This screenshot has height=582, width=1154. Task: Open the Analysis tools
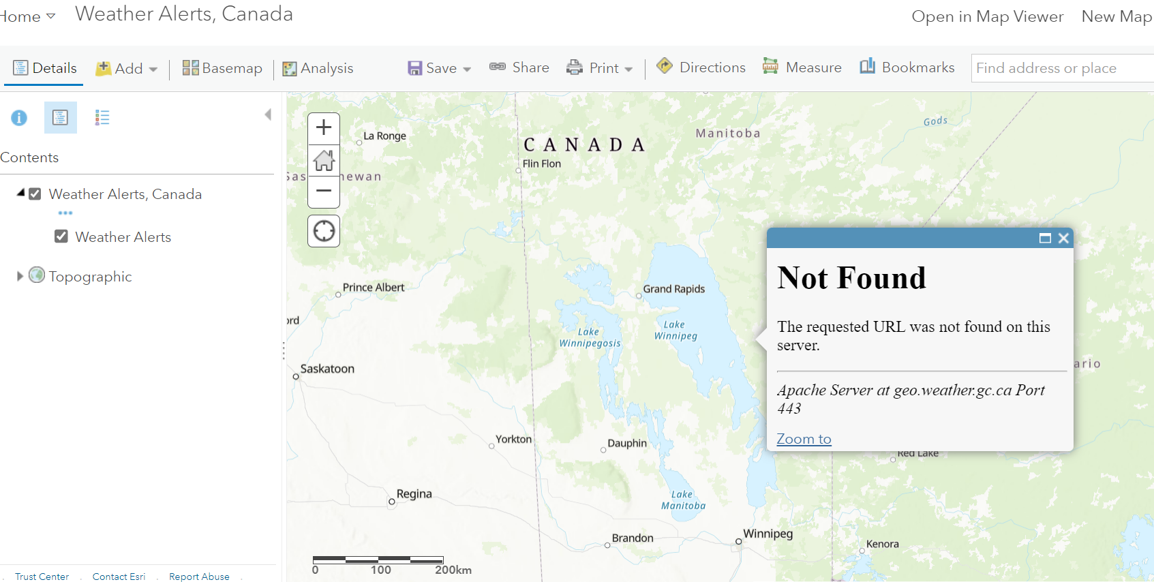point(318,68)
